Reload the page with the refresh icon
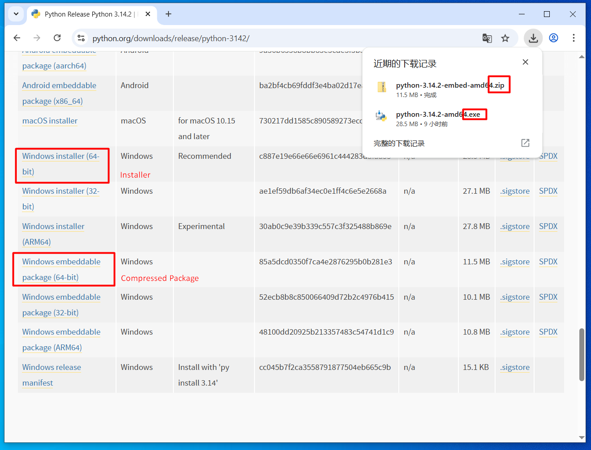Viewport: 591px width, 450px height. coord(57,38)
